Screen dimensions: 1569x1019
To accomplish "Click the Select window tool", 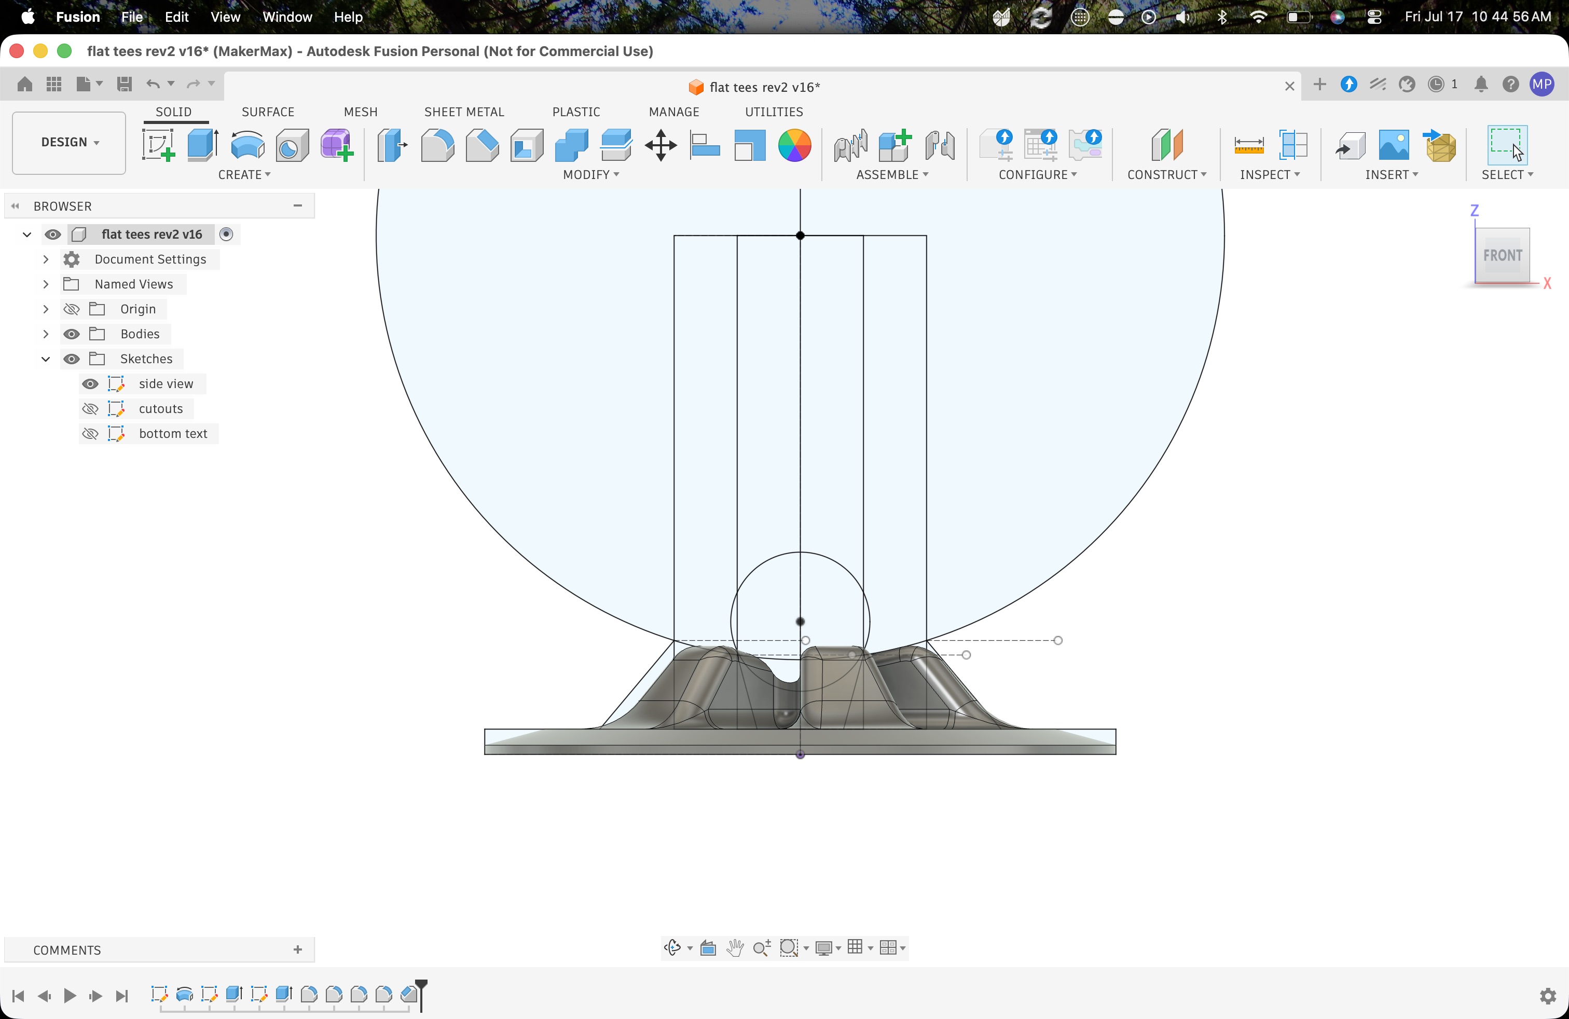I will (x=1507, y=145).
